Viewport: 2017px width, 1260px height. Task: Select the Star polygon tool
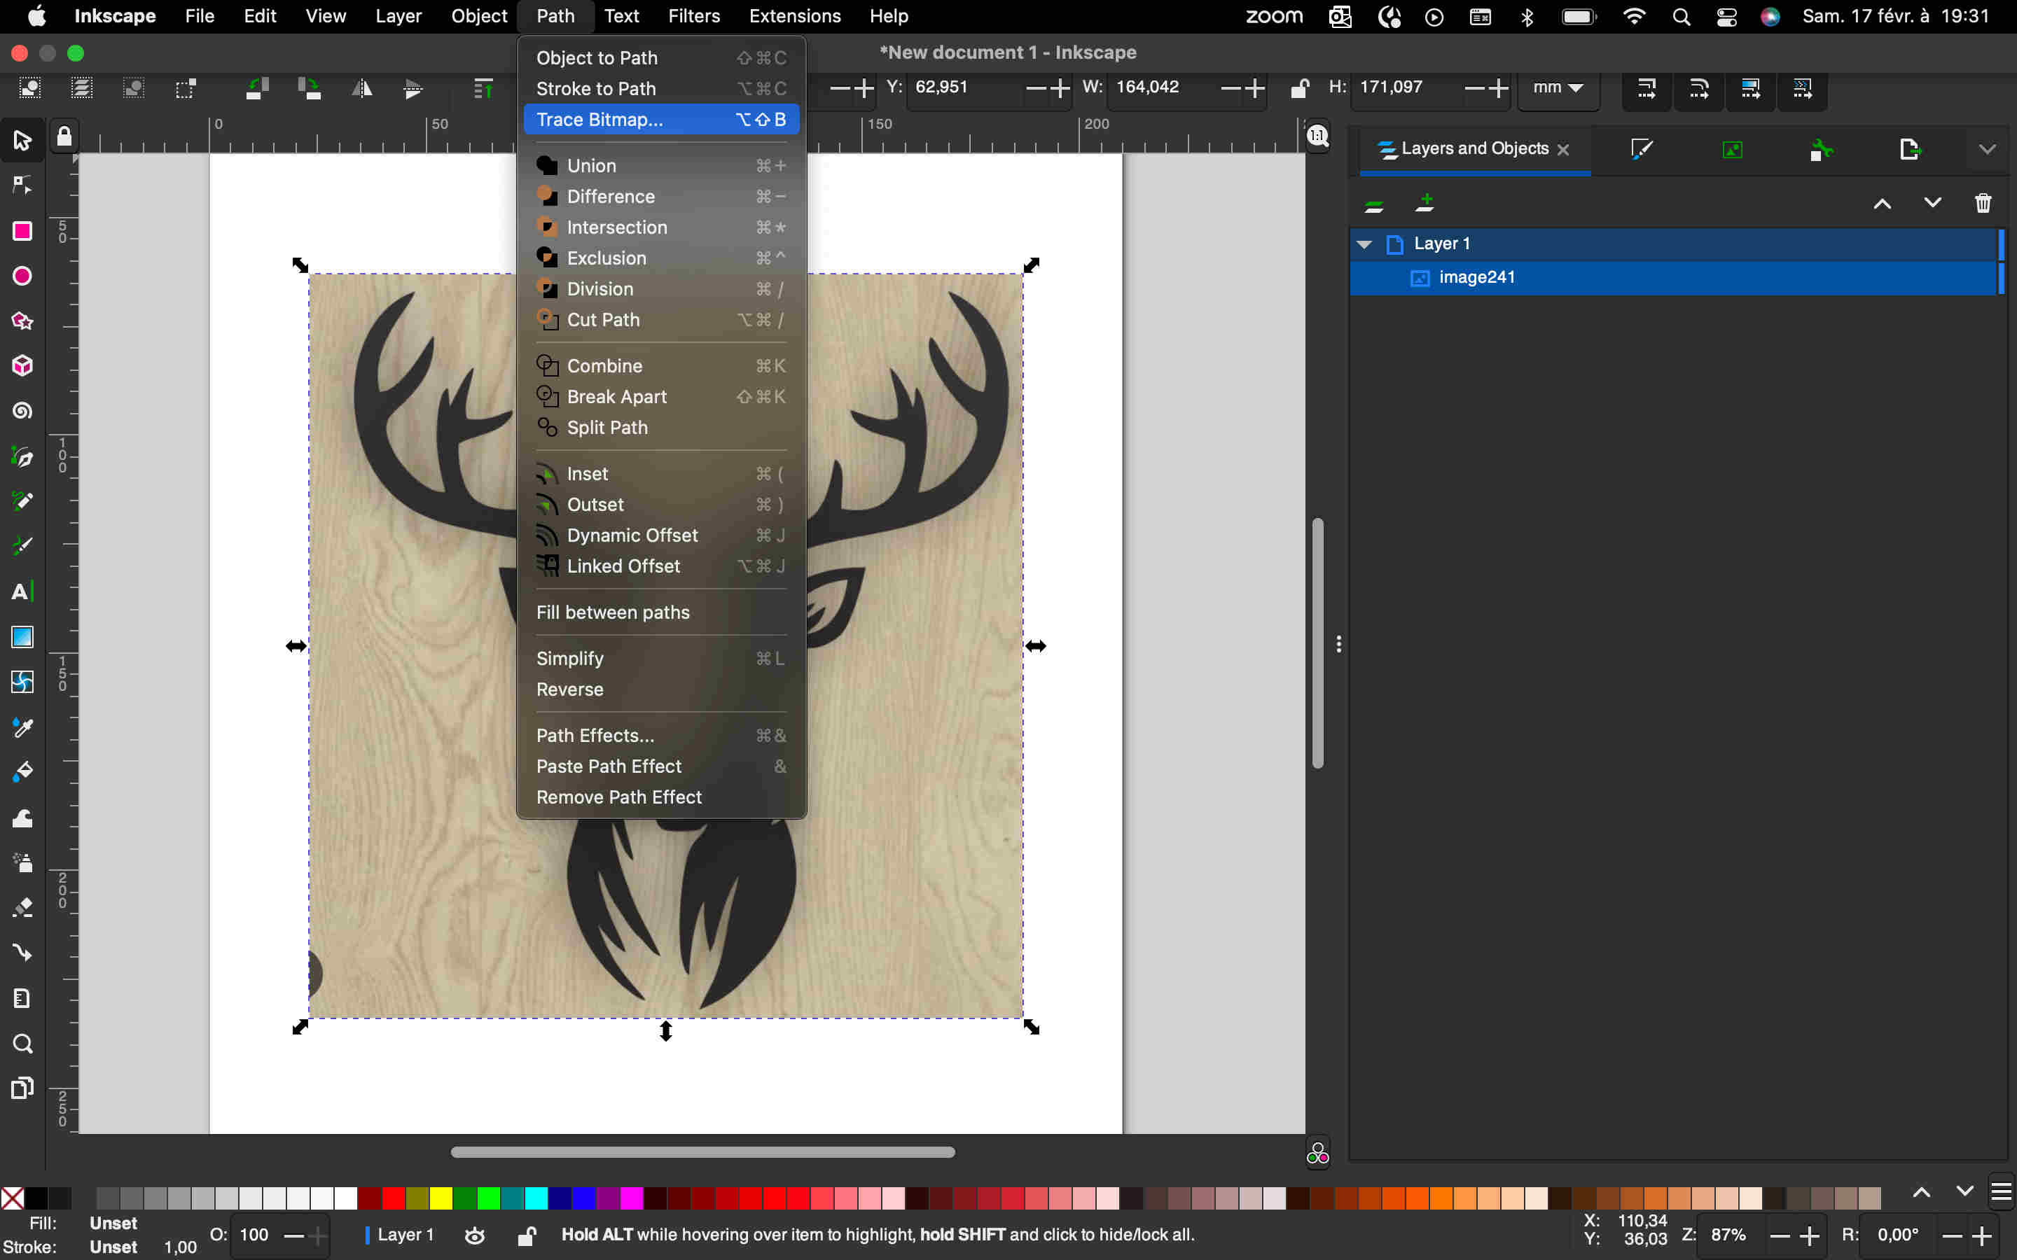(22, 321)
